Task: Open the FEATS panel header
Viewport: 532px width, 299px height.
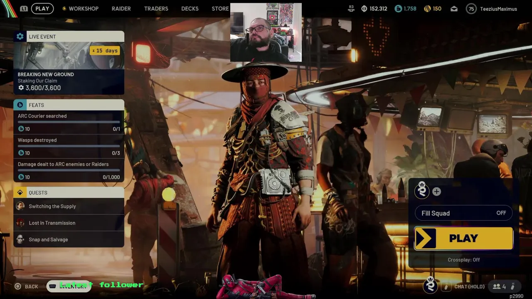Action: [69, 105]
